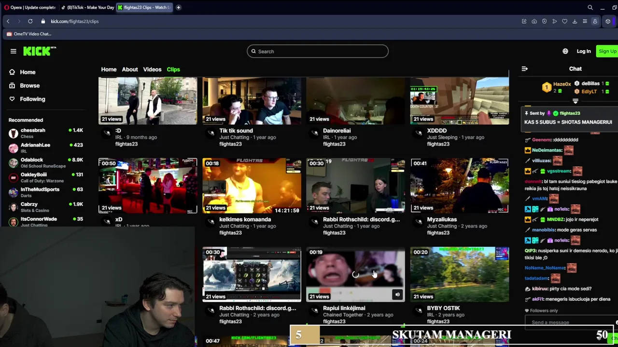This screenshot has height=347, width=618.
Task: Open the Kick sidebar hamburger menu
Action: point(13,51)
